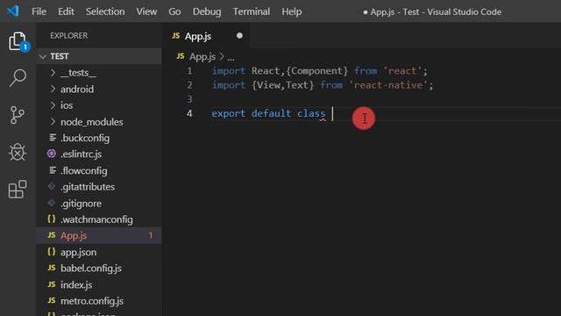Open index.js file in explorer

pyautogui.click(x=76, y=284)
